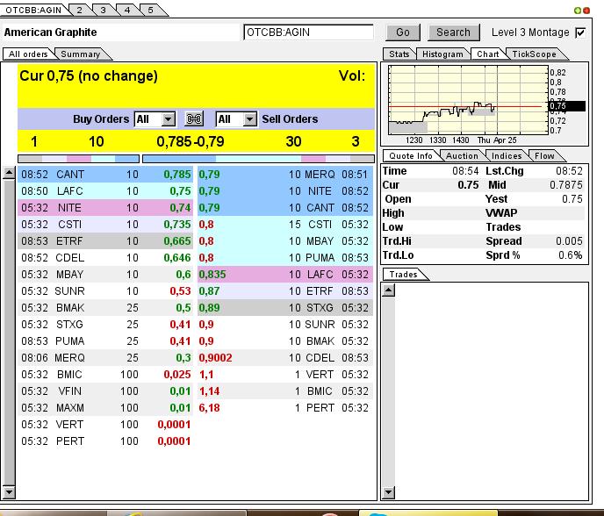Click the order book scroll-up arrow
This screenshot has height=516, width=604.
point(10,172)
